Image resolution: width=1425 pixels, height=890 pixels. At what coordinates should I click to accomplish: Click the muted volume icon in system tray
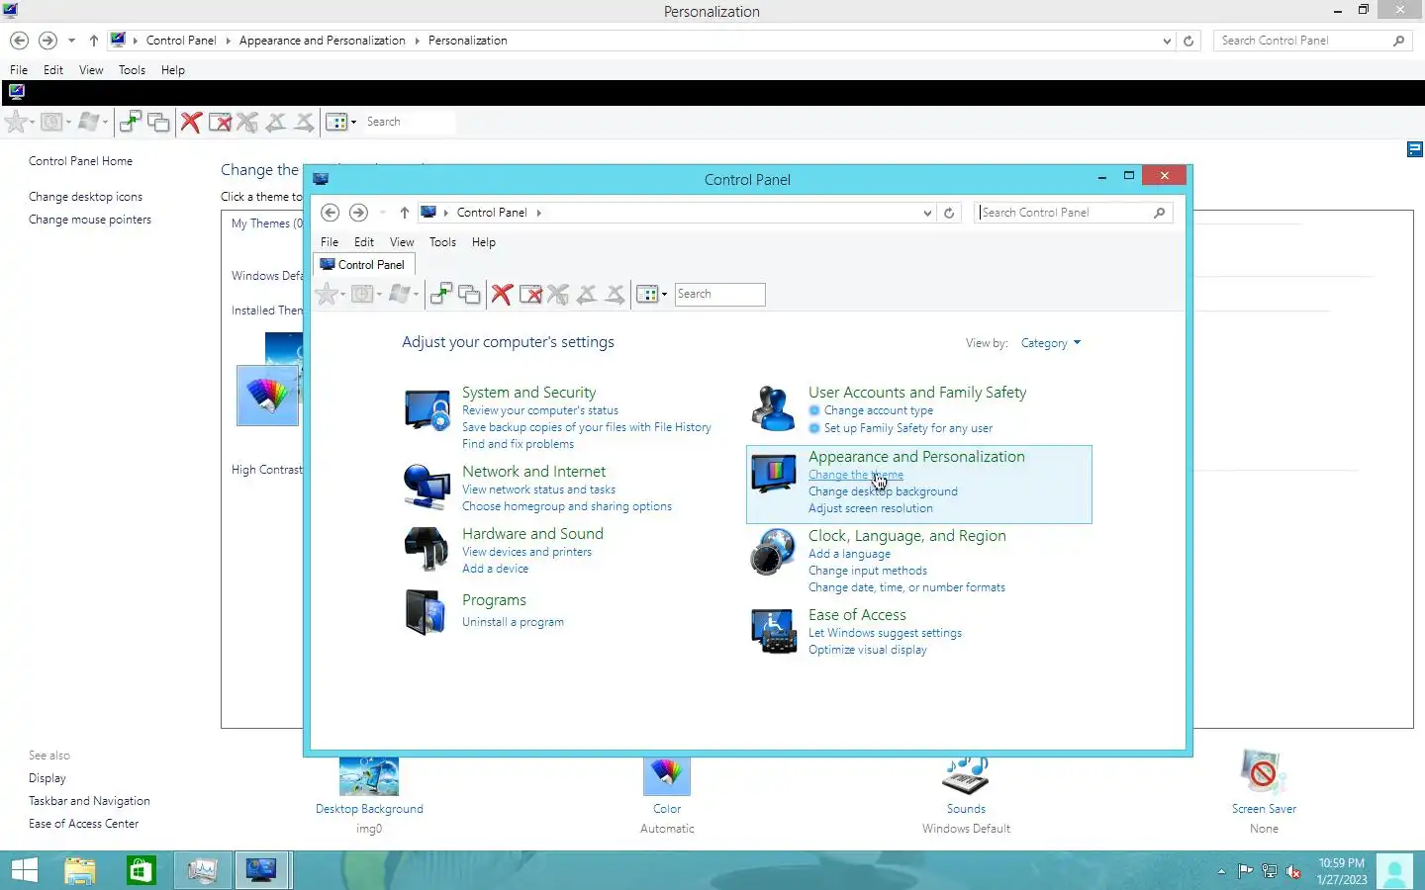(1293, 871)
